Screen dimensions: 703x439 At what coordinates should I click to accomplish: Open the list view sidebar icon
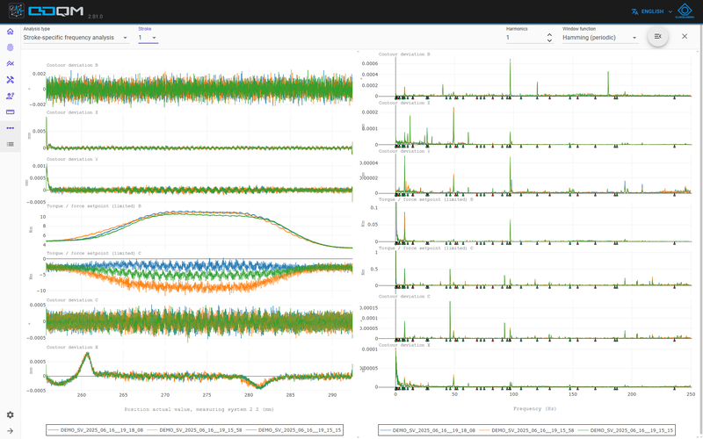(10, 144)
